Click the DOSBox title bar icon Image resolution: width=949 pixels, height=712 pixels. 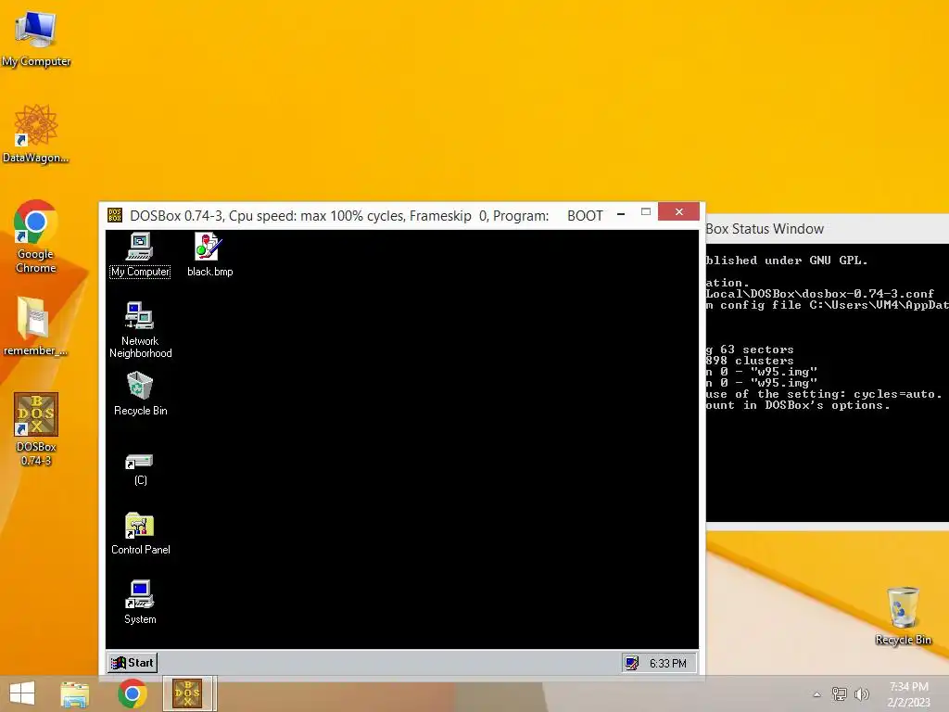click(x=115, y=215)
